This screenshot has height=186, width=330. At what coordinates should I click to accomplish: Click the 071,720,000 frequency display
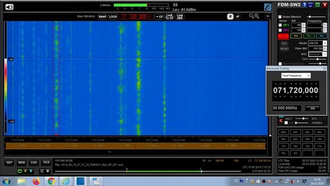pos(295,90)
